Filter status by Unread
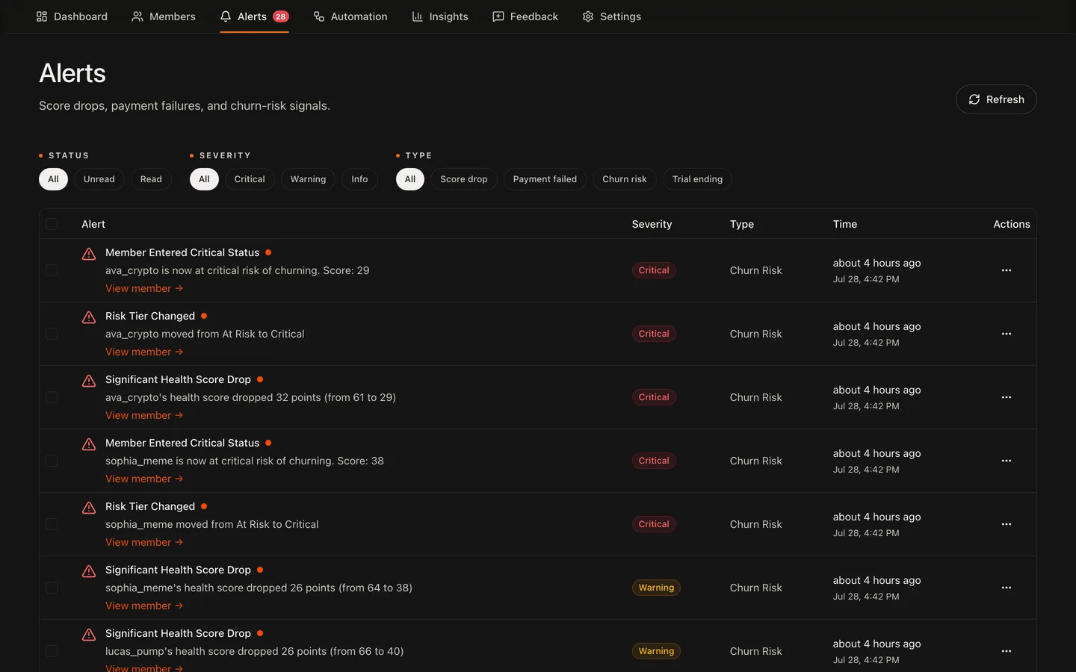Viewport: 1076px width, 672px height. click(x=99, y=179)
